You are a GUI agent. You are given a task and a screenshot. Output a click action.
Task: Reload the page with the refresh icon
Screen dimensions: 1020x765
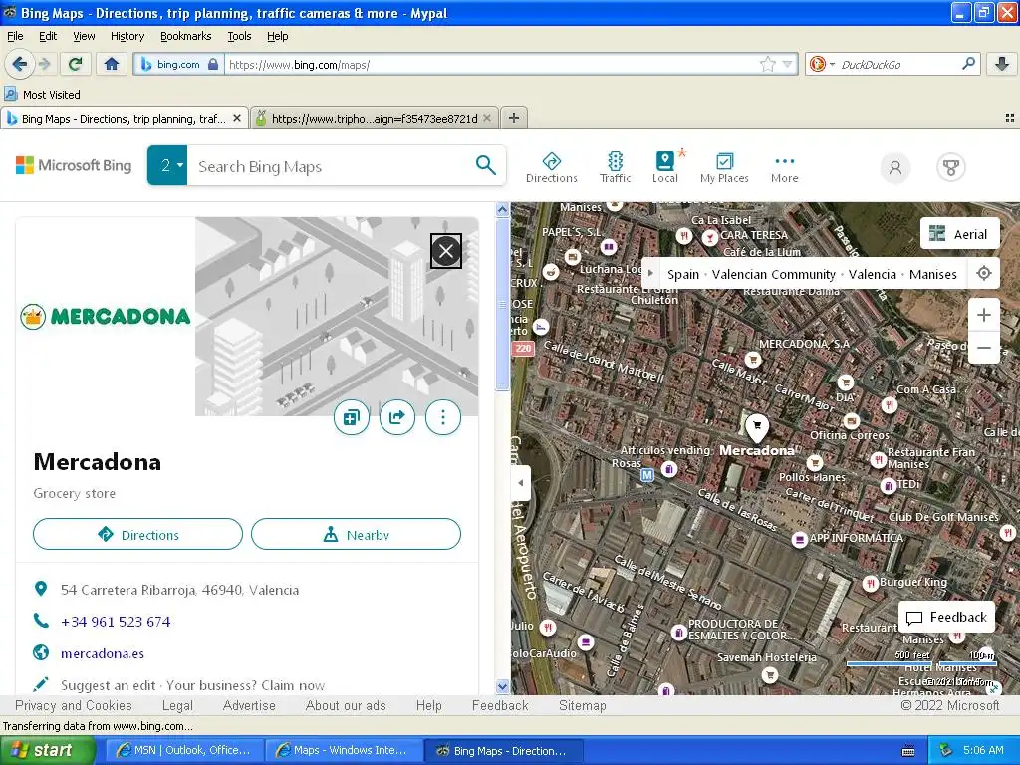tap(75, 64)
